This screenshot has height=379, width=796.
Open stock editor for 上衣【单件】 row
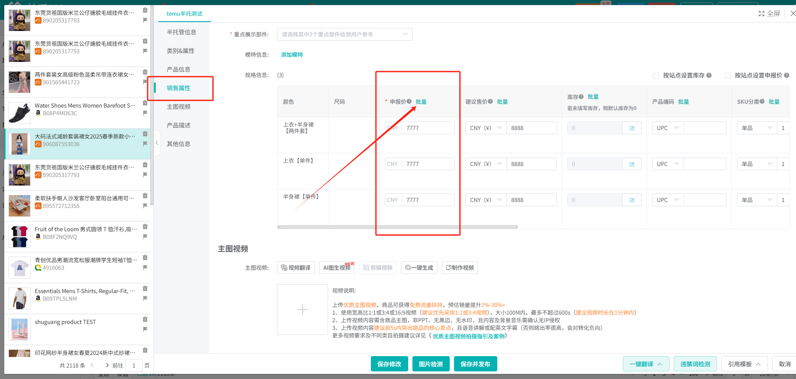[x=632, y=164]
